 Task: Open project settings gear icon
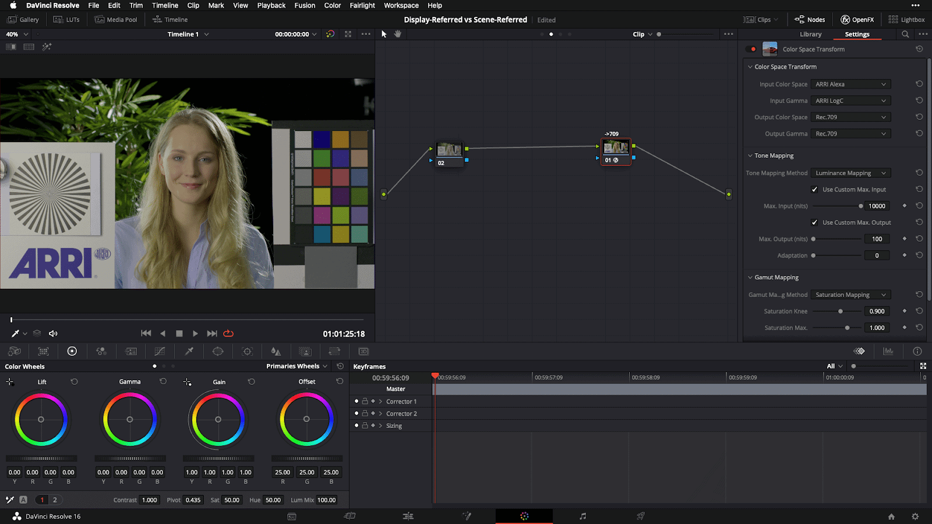(x=915, y=516)
